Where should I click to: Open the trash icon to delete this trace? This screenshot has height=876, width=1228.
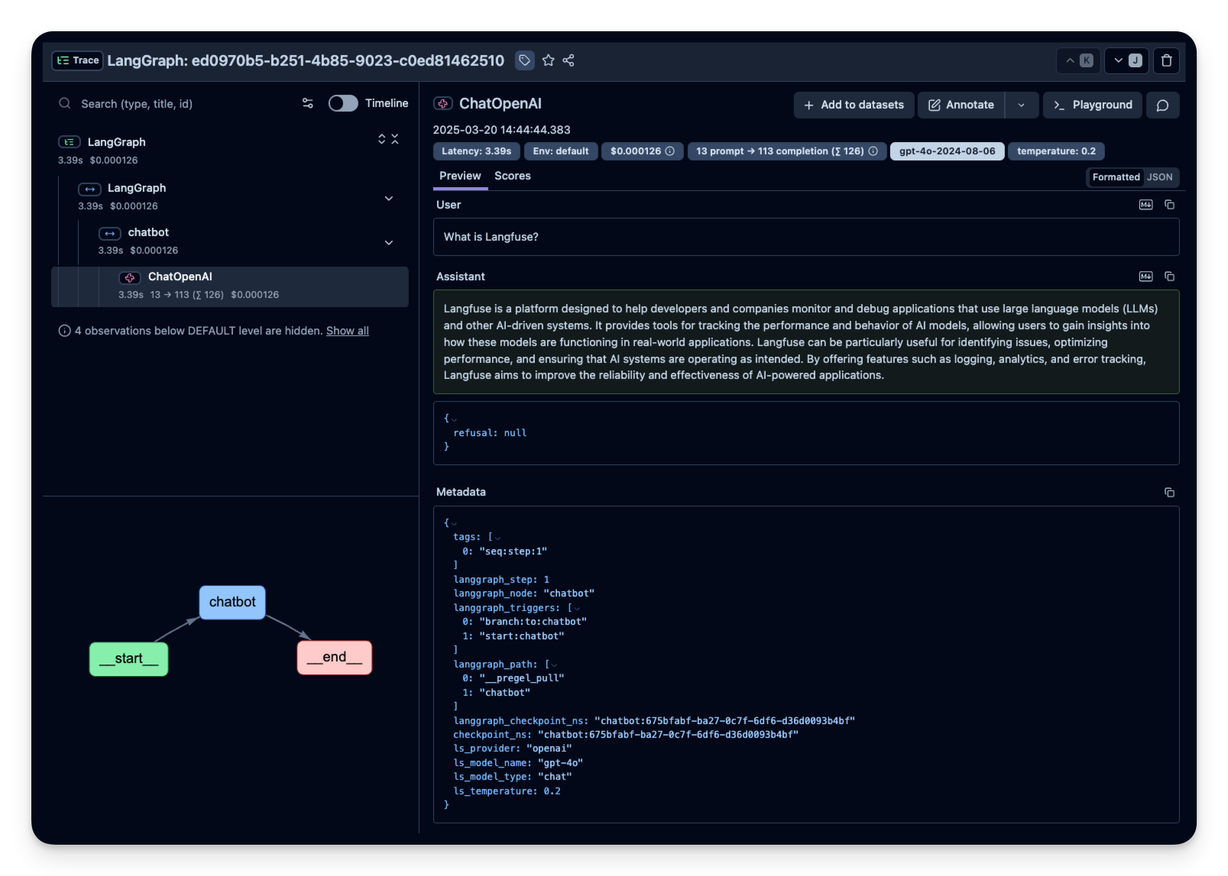point(1166,61)
